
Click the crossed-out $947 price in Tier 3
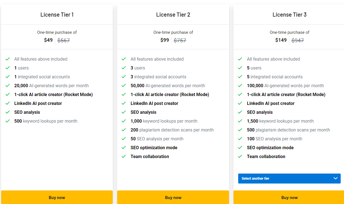coord(297,40)
